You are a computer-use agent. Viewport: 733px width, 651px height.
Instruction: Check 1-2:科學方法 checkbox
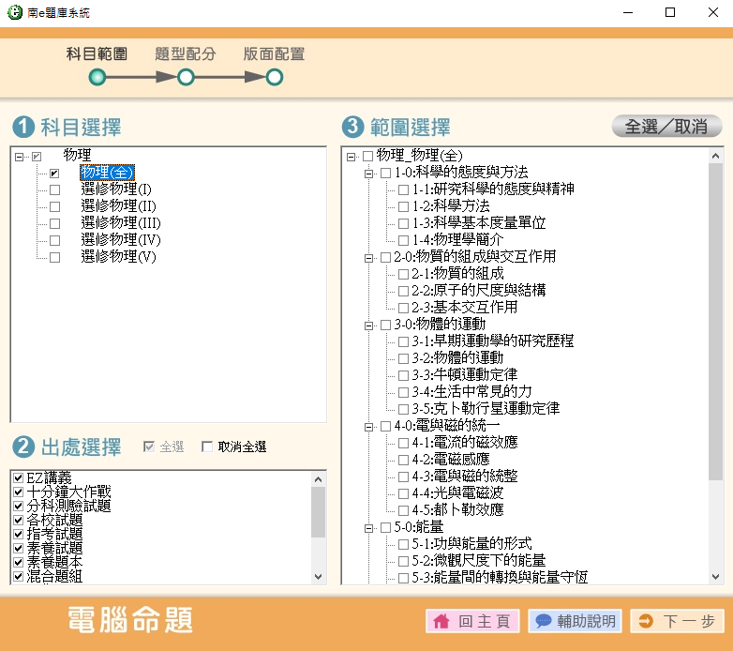pos(403,206)
